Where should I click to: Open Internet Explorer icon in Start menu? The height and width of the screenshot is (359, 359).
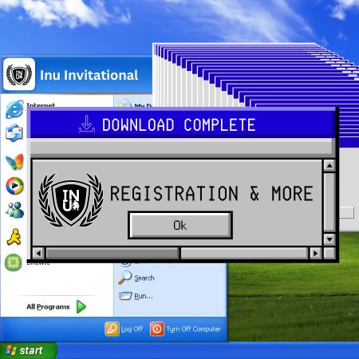14,109
